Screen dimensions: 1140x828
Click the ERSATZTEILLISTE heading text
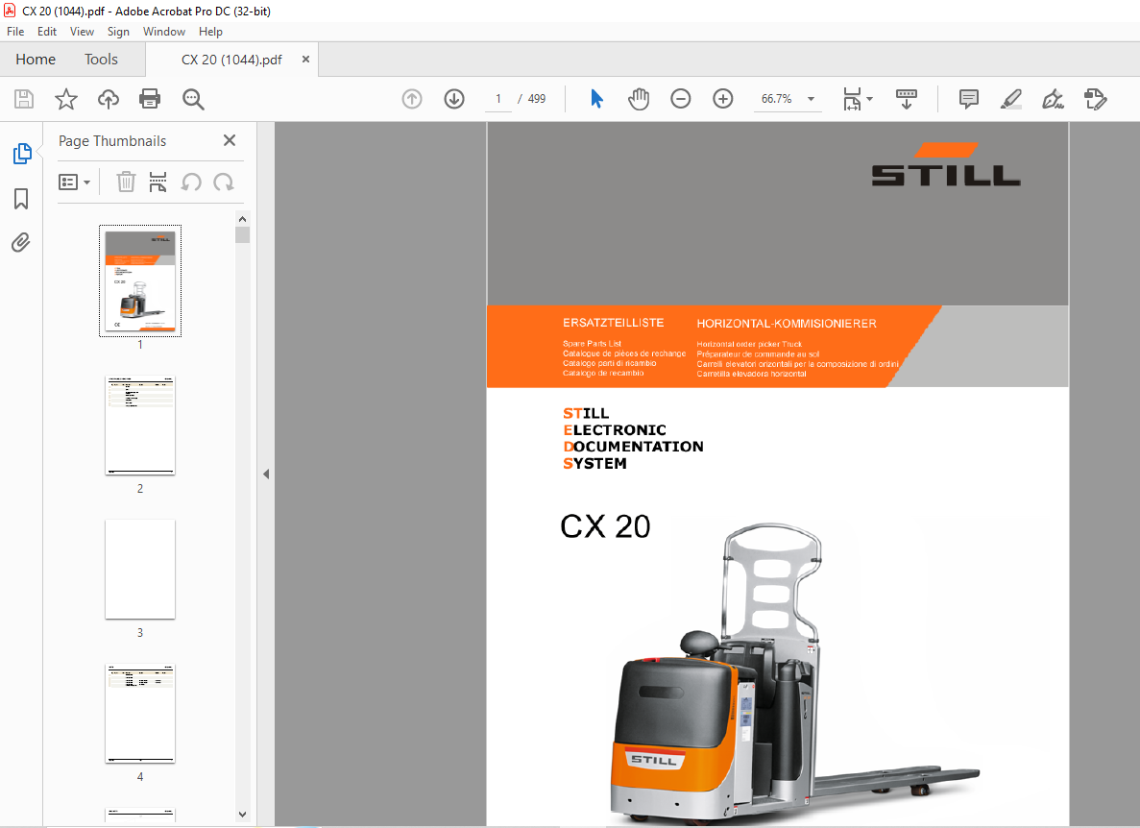613,323
